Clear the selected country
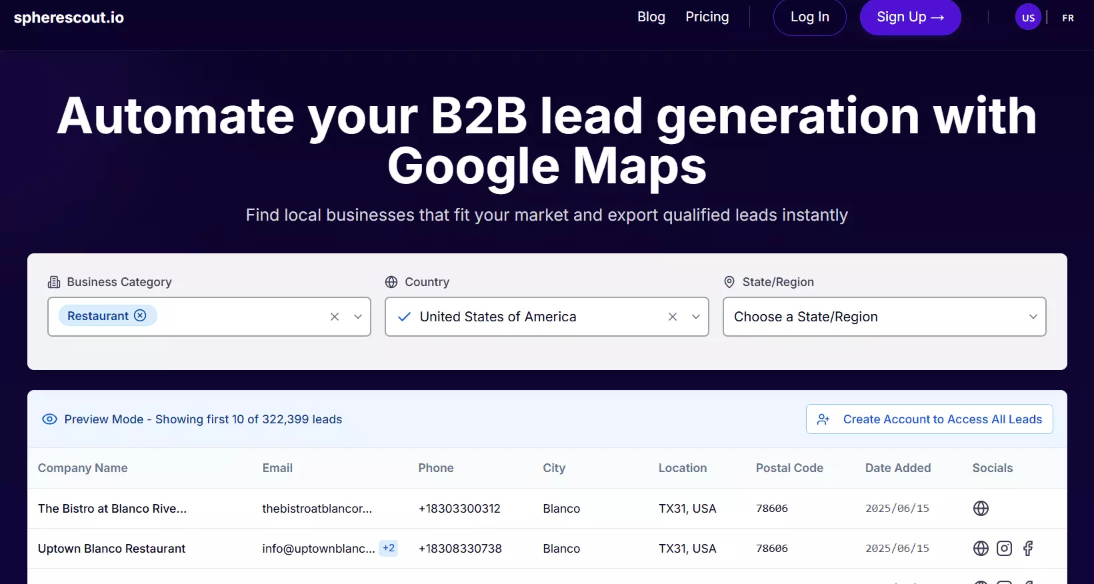This screenshot has width=1094, height=584. pos(673,317)
